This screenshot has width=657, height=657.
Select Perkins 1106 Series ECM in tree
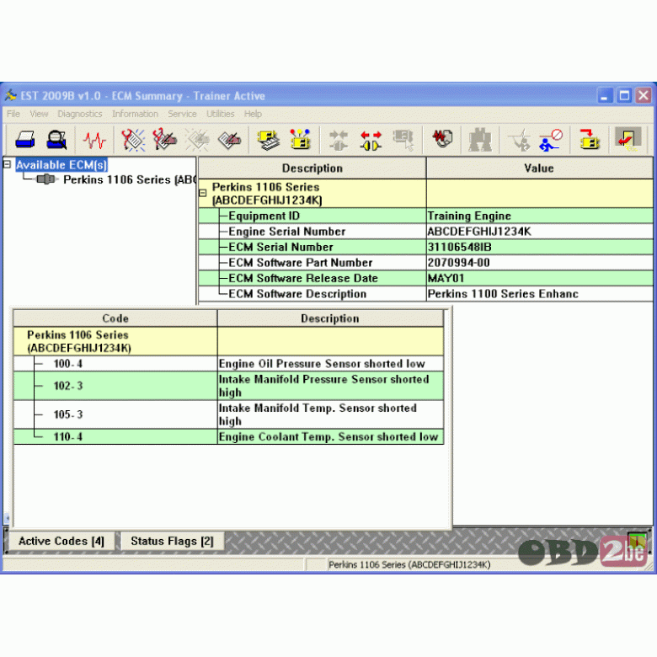(129, 179)
